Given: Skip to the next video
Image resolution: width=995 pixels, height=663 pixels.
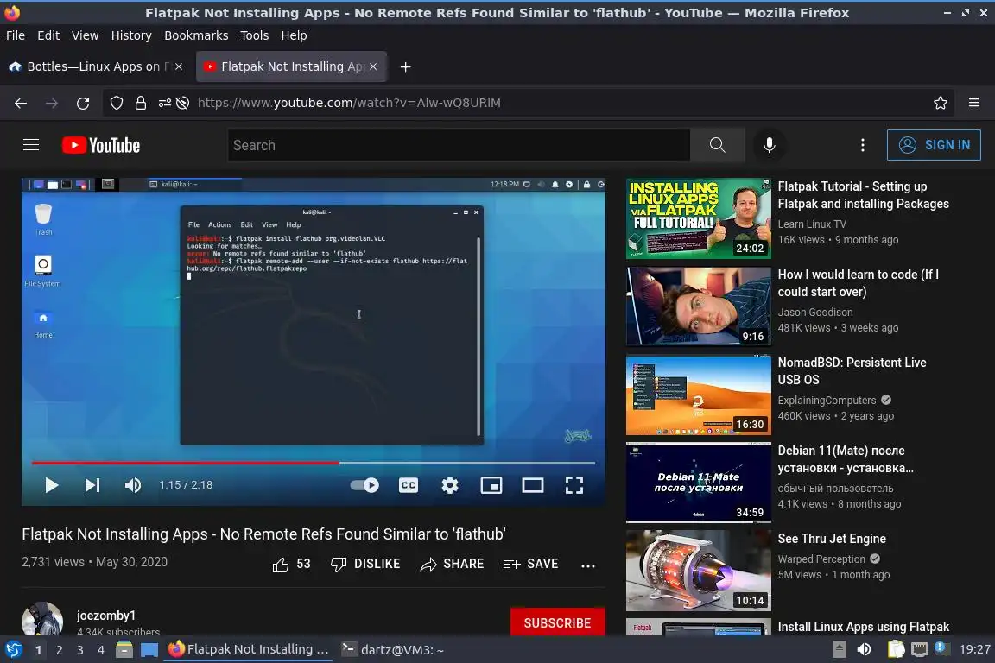Looking at the screenshot, I should (x=92, y=485).
